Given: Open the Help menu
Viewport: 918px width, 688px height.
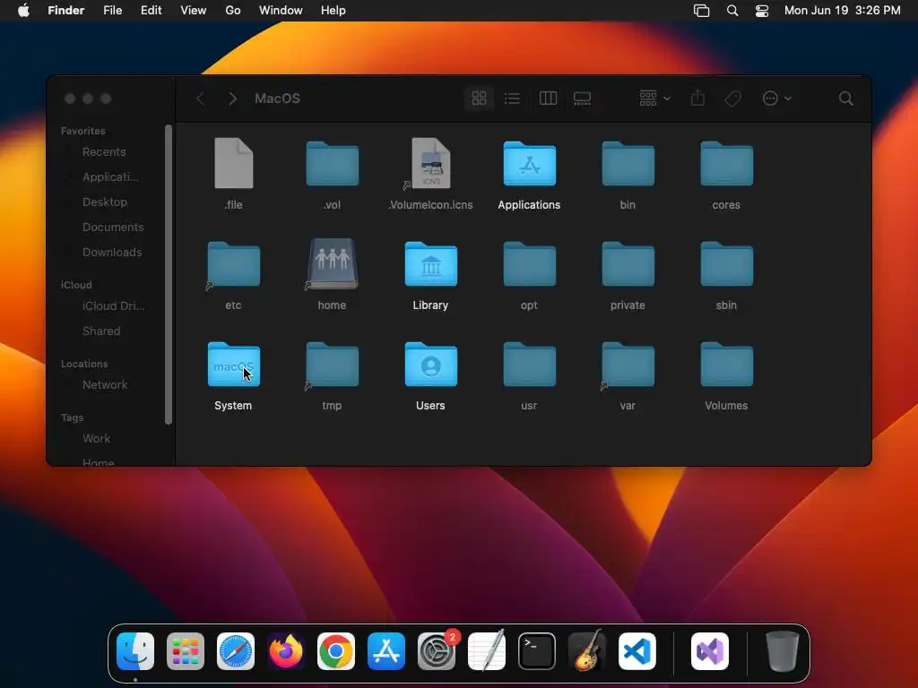Looking at the screenshot, I should pos(333,11).
